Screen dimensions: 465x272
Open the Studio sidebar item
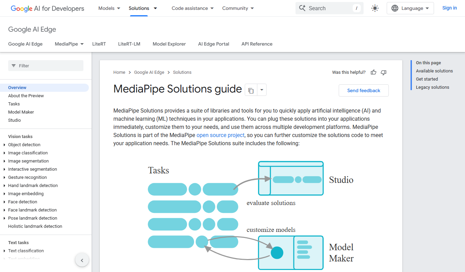point(14,120)
